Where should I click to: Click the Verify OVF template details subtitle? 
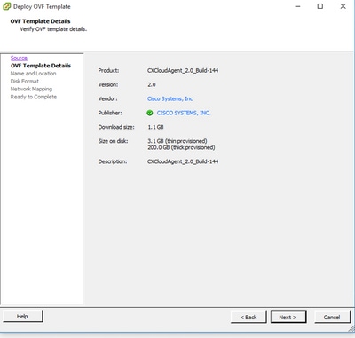pyautogui.click(x=53, y=29)
